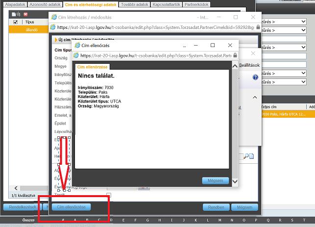Click Mégsem in the Cím ellenőrzés dialog
Viewport: 315px width, 227px height.
tap(216, 180)
